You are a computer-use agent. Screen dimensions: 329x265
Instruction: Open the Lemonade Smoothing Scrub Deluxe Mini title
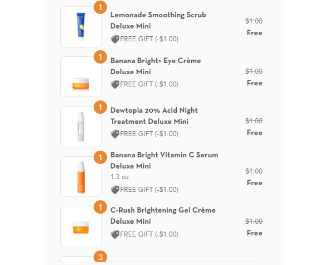[x=158, y=21]
